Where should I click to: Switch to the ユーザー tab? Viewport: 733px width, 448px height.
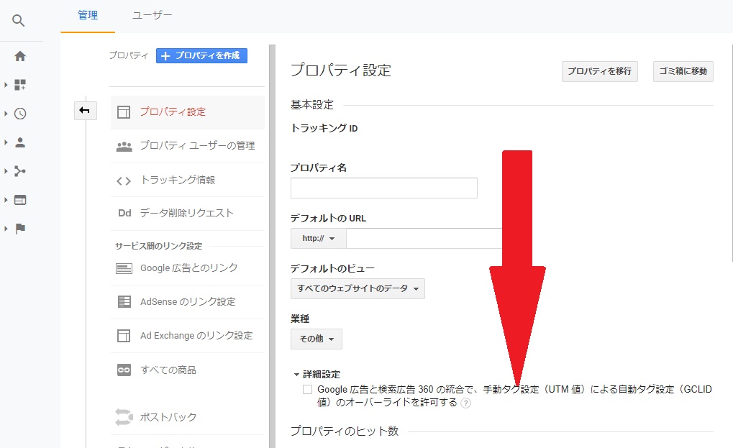click(152, 15)
